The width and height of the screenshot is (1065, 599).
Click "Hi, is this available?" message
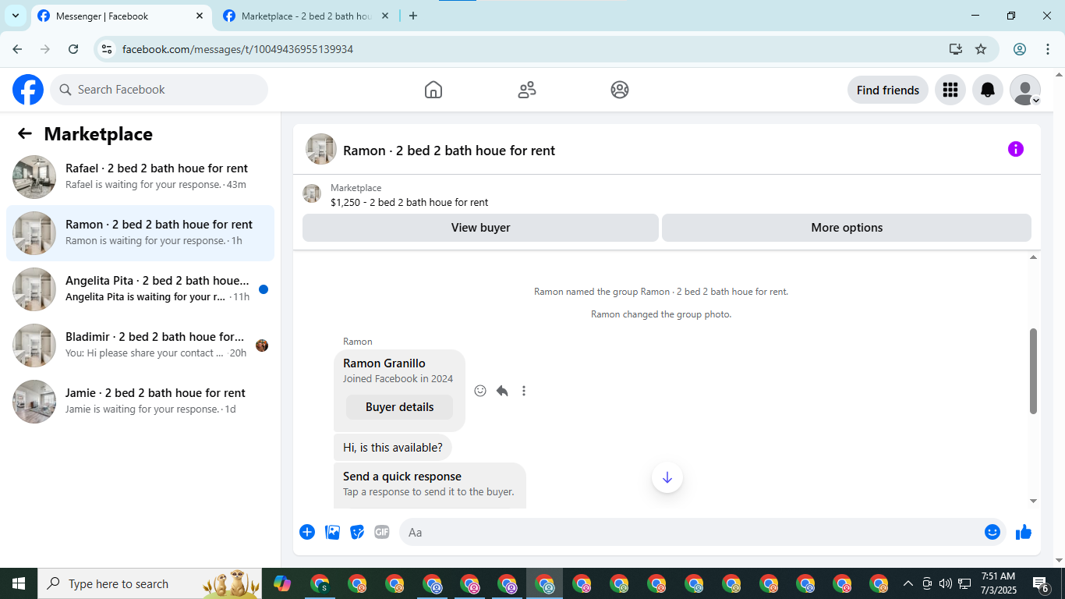pos(393,448)
